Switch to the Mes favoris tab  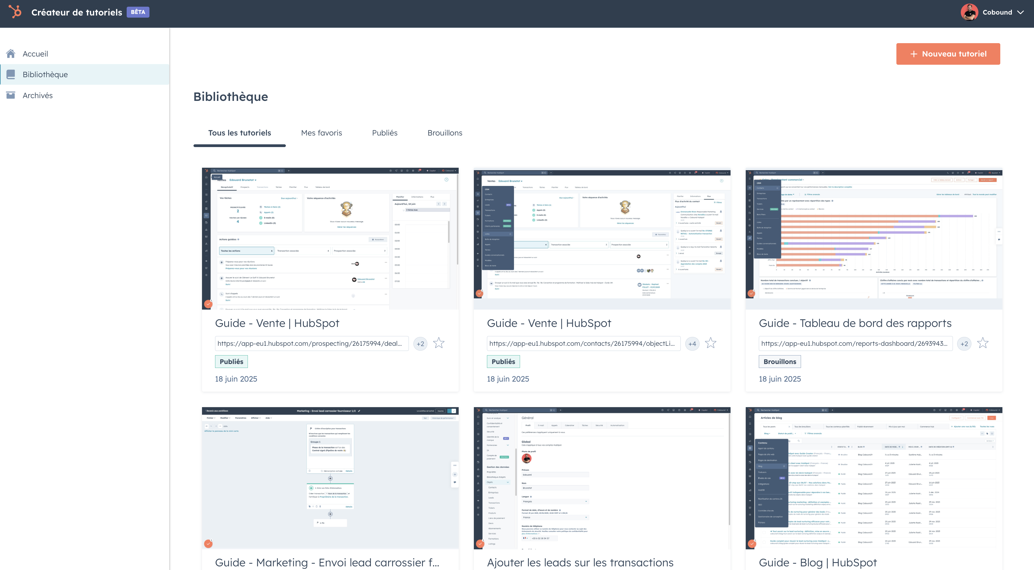pyautogui.click(x=321, y=133)
